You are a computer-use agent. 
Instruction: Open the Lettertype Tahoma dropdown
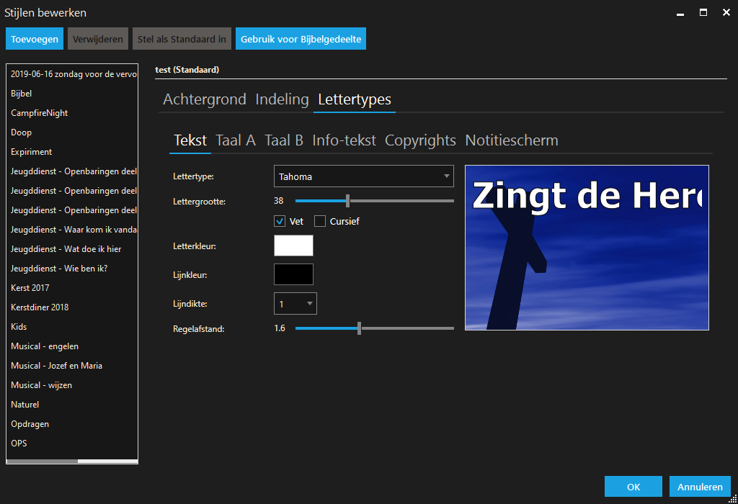click(x=364, y=176)
